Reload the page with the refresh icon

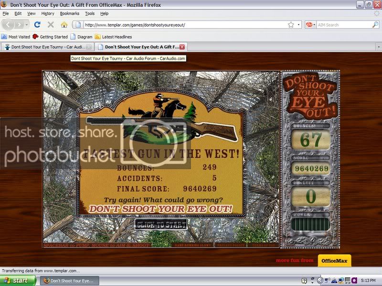pos(37,25)
